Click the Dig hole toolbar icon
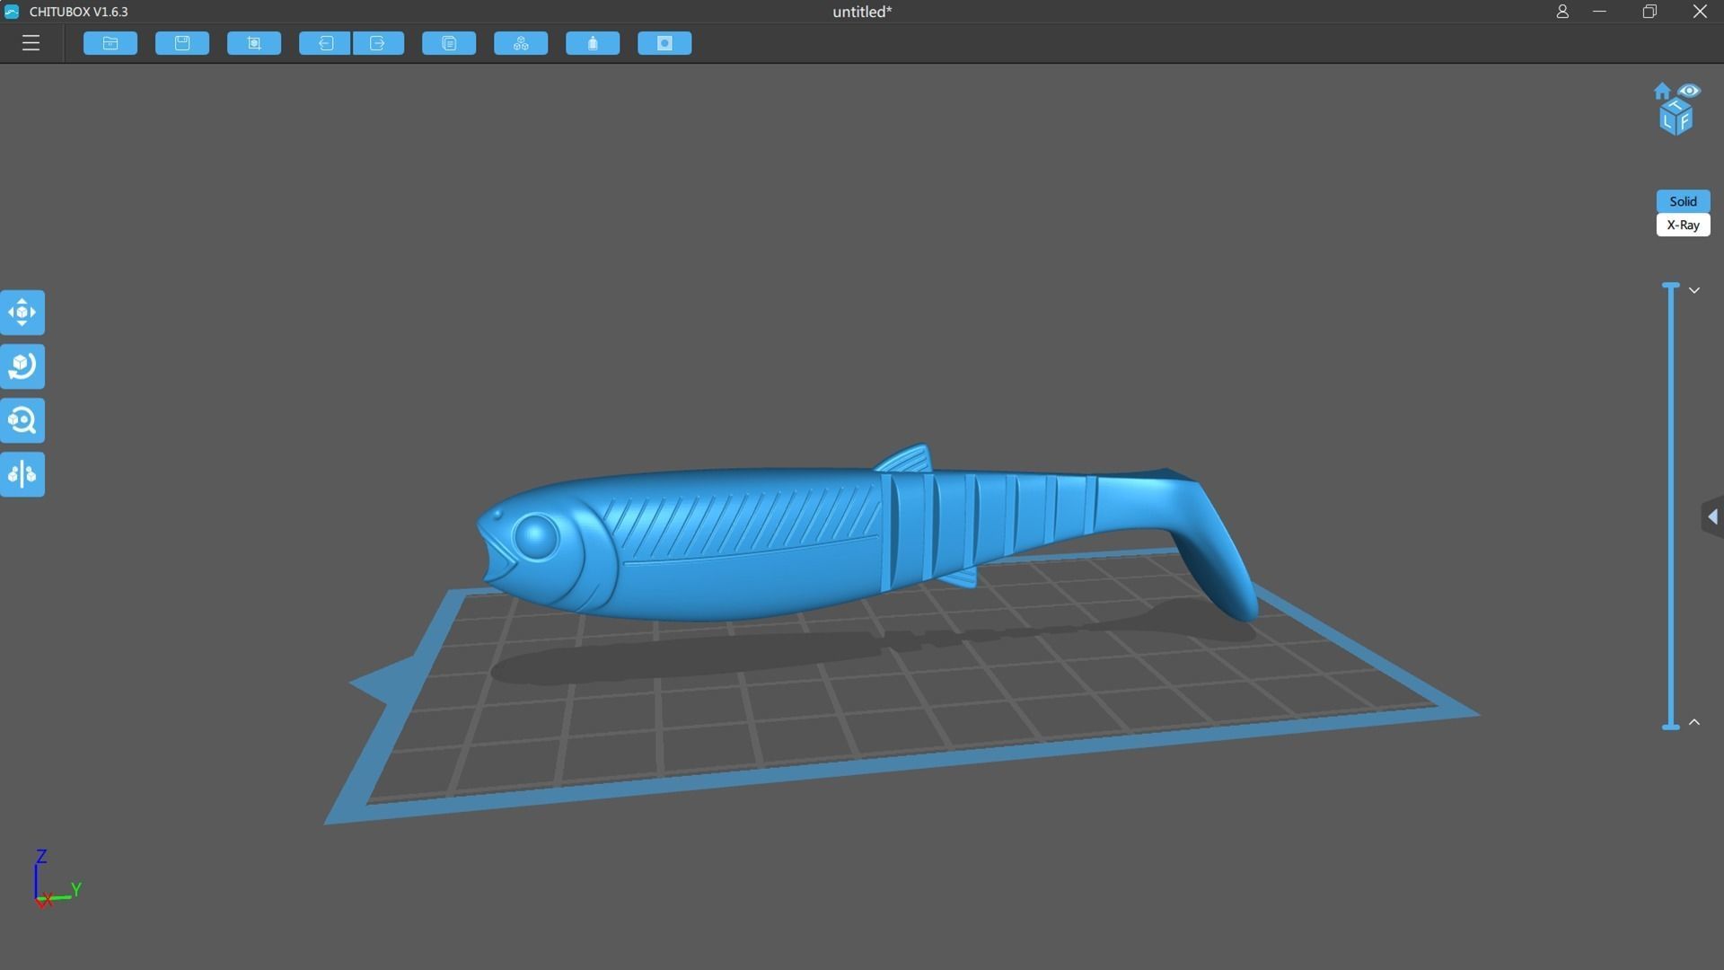The width and height of the screenshot is (1724, 970). coord(664,43)
